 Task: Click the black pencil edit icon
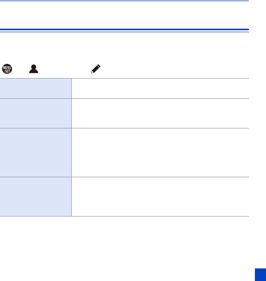tap(96, 69)
